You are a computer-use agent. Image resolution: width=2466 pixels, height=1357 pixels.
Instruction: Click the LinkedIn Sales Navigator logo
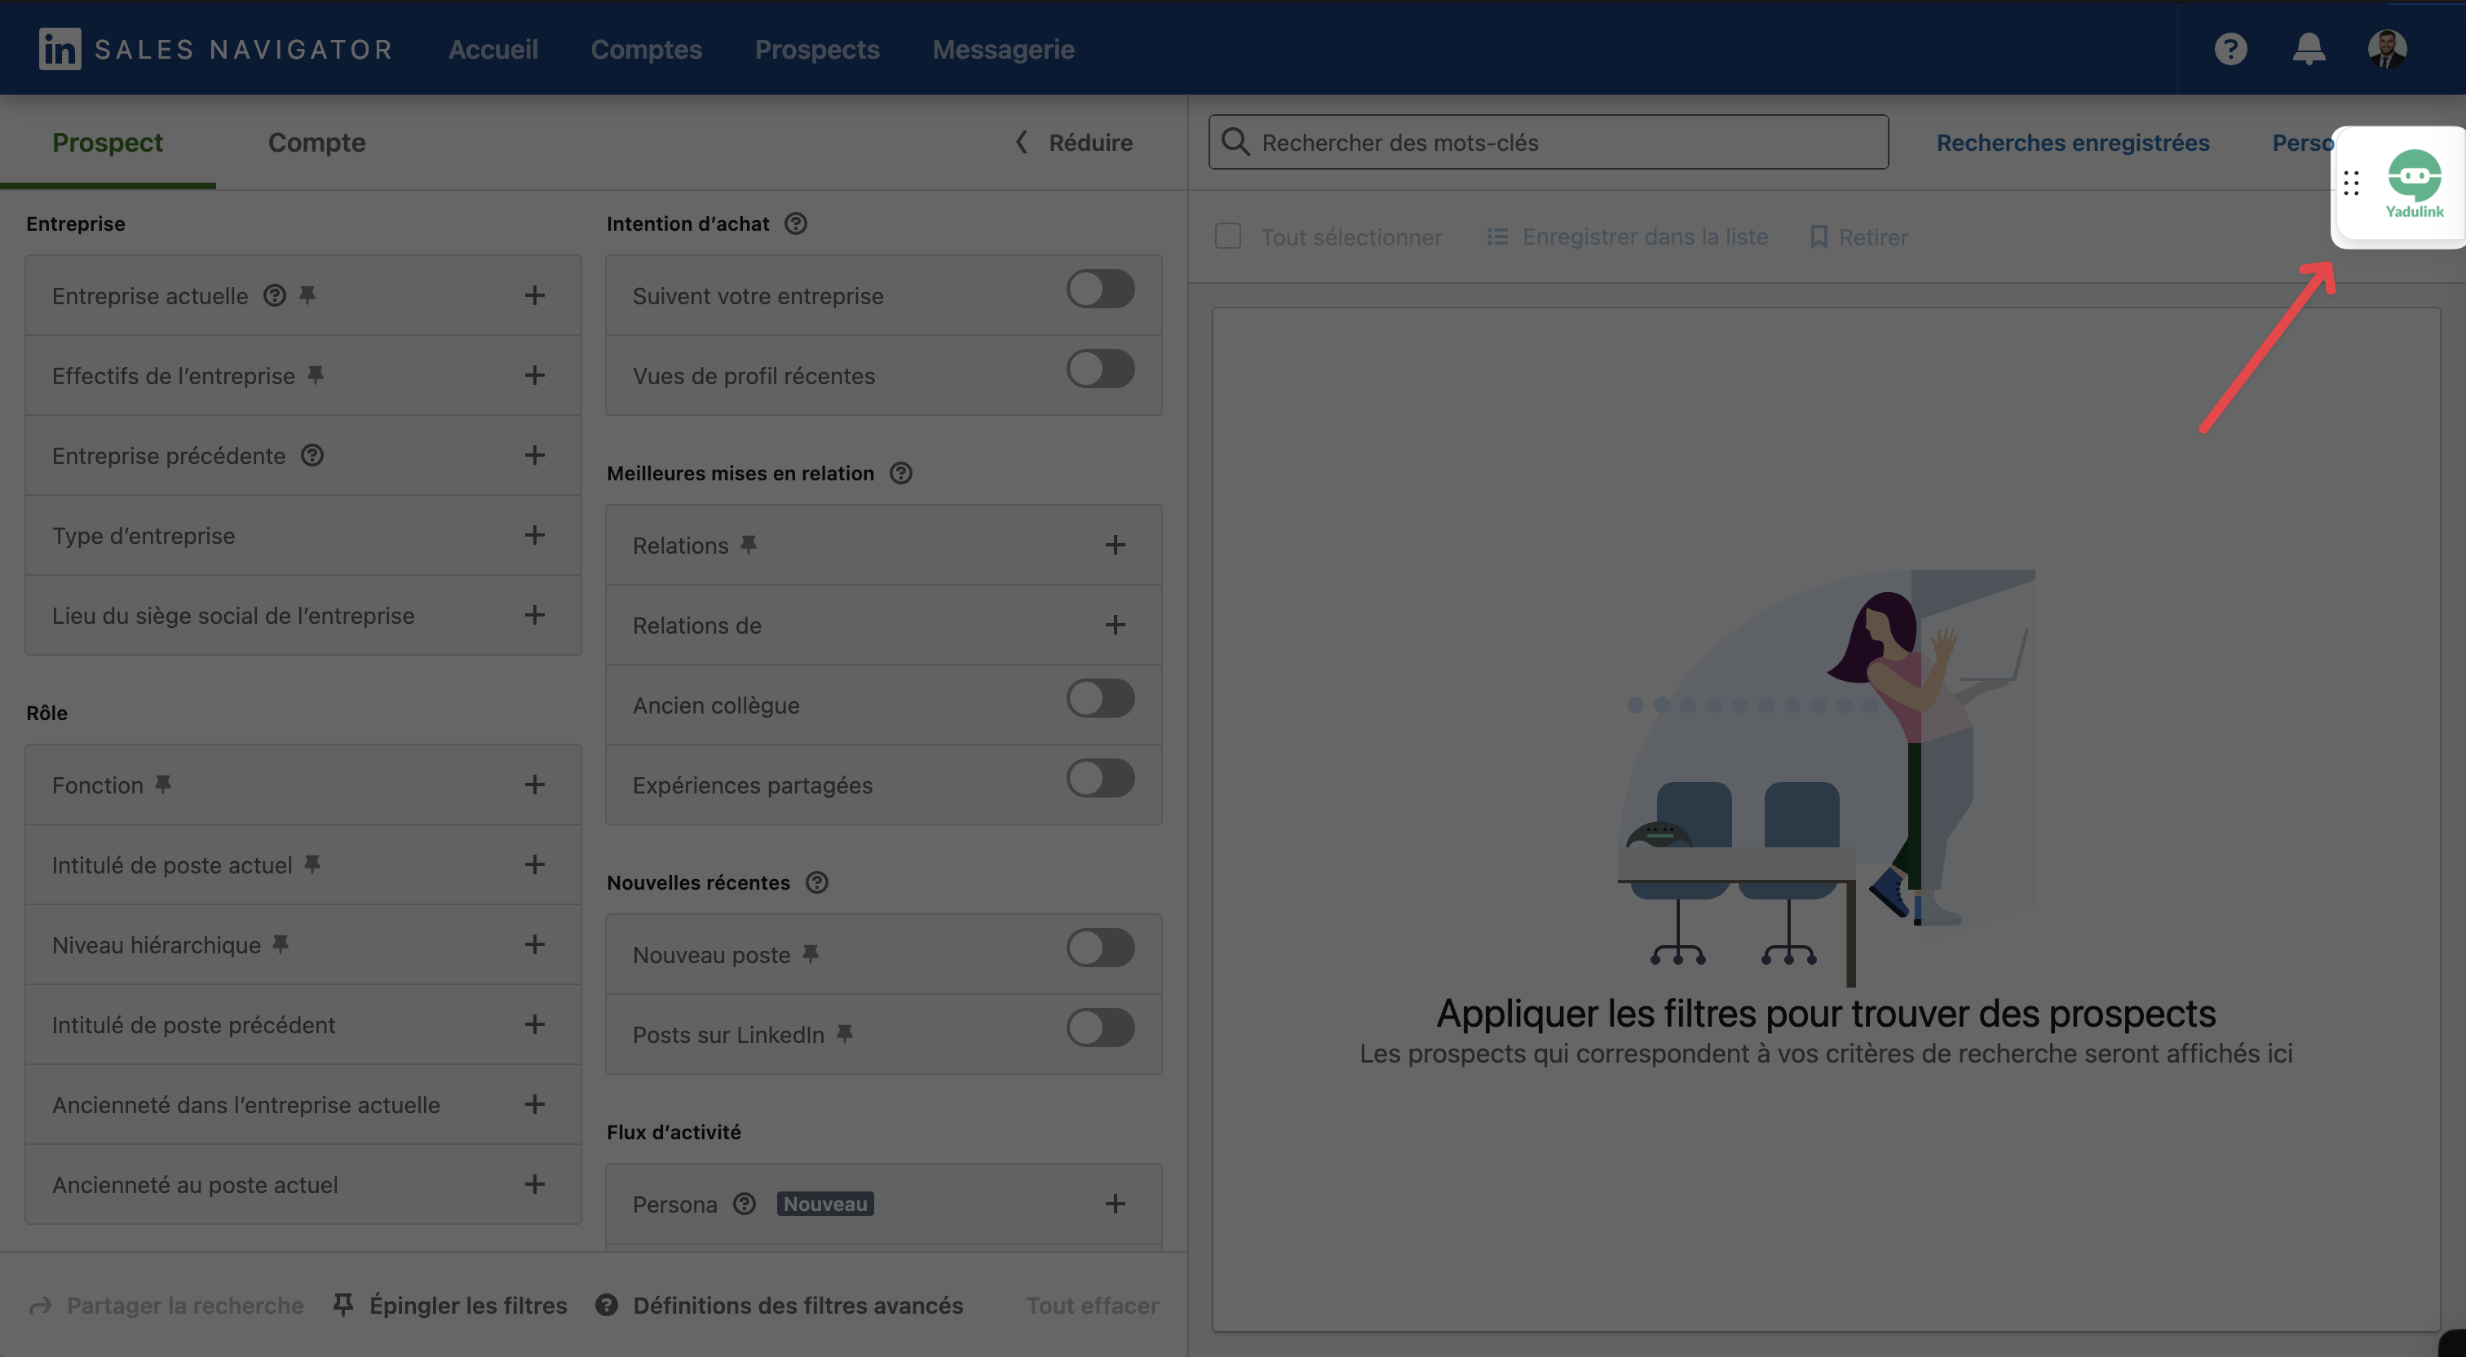pyautogui.click(x=60, y=49)
